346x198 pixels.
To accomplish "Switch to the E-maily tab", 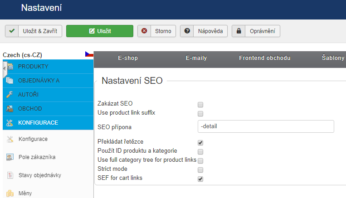I will pos(196,58).
